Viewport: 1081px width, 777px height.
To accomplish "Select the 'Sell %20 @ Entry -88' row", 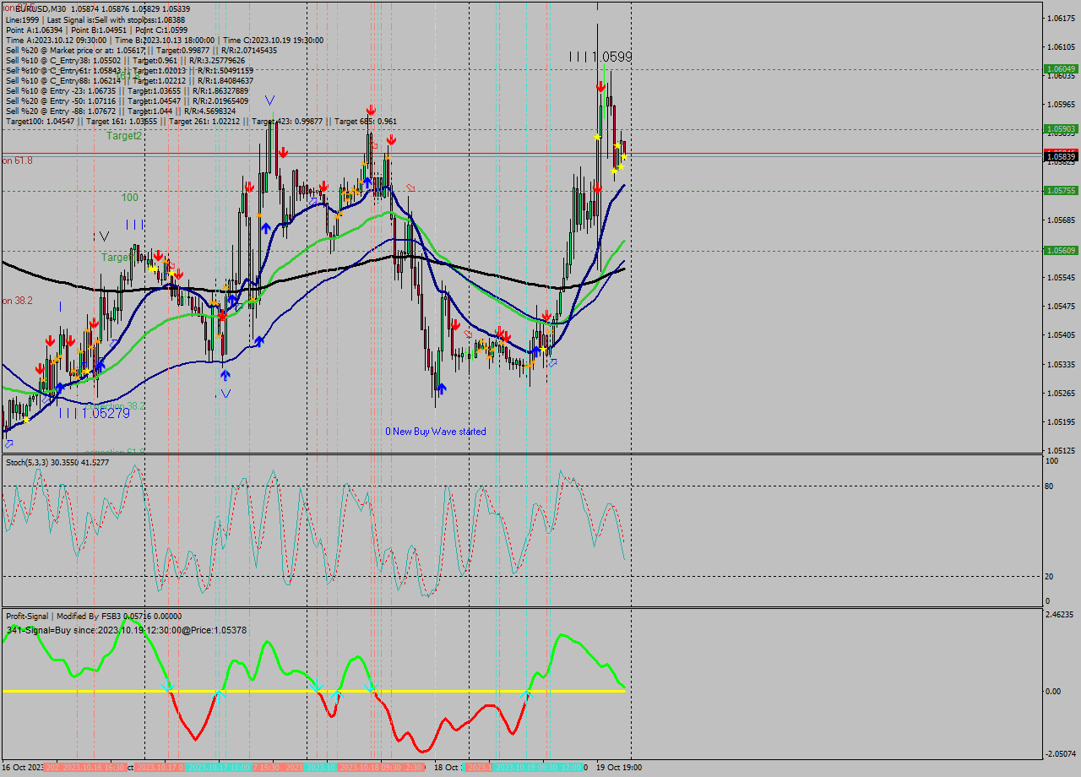I will (x=122, y=111).
